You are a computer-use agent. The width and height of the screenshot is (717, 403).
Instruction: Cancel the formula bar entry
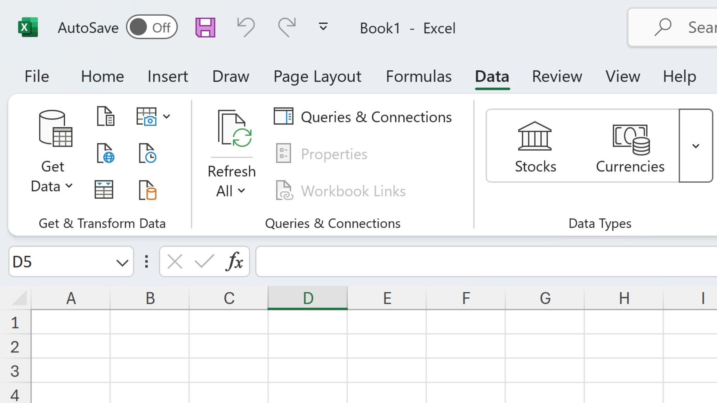pyautogui.click(x=175, y=262)
